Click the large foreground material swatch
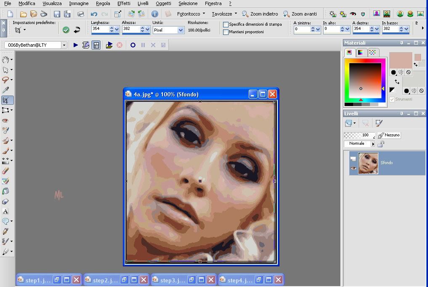This screenshot has height=287, width=428. click(x=401, y=60)
